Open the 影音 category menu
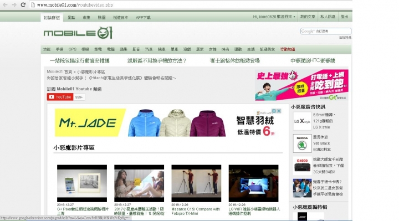The image size is (399, 221). click(136, 49)
